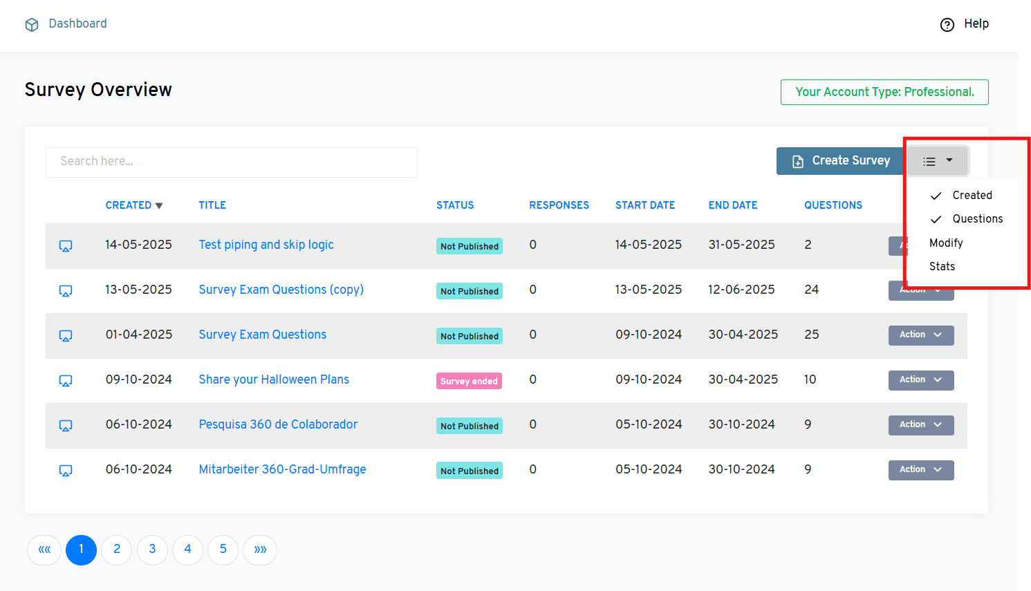1031x591 pixels.
Task: Go to page 4
Action: click(187, 550)
